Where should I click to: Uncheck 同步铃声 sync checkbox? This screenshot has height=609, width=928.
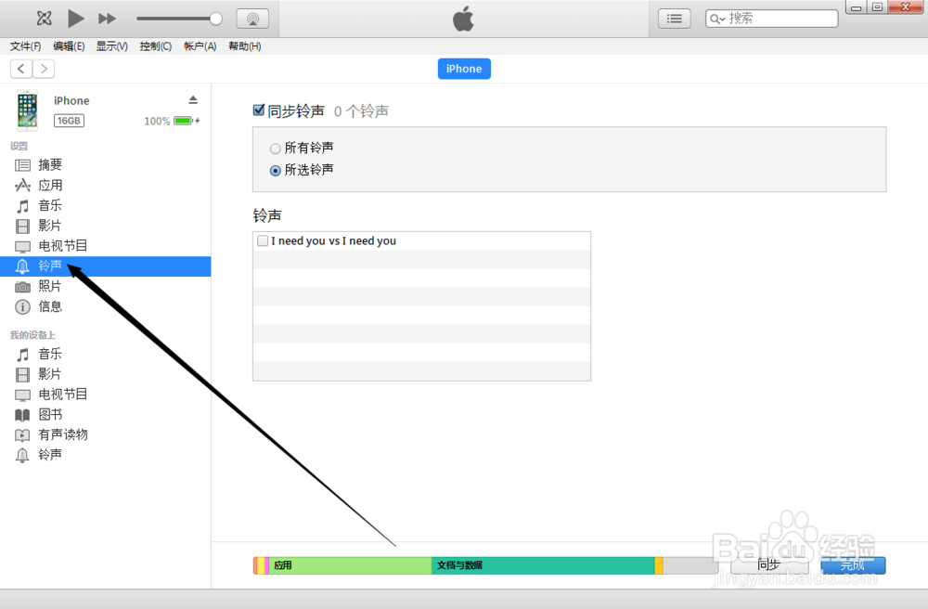point(259,110)
